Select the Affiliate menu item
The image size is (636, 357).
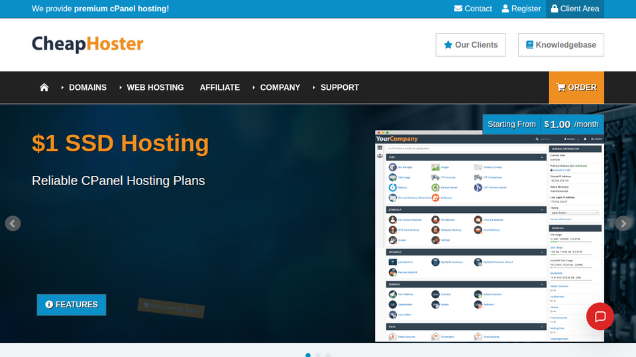pyautogui.click(x=220, y=87)
